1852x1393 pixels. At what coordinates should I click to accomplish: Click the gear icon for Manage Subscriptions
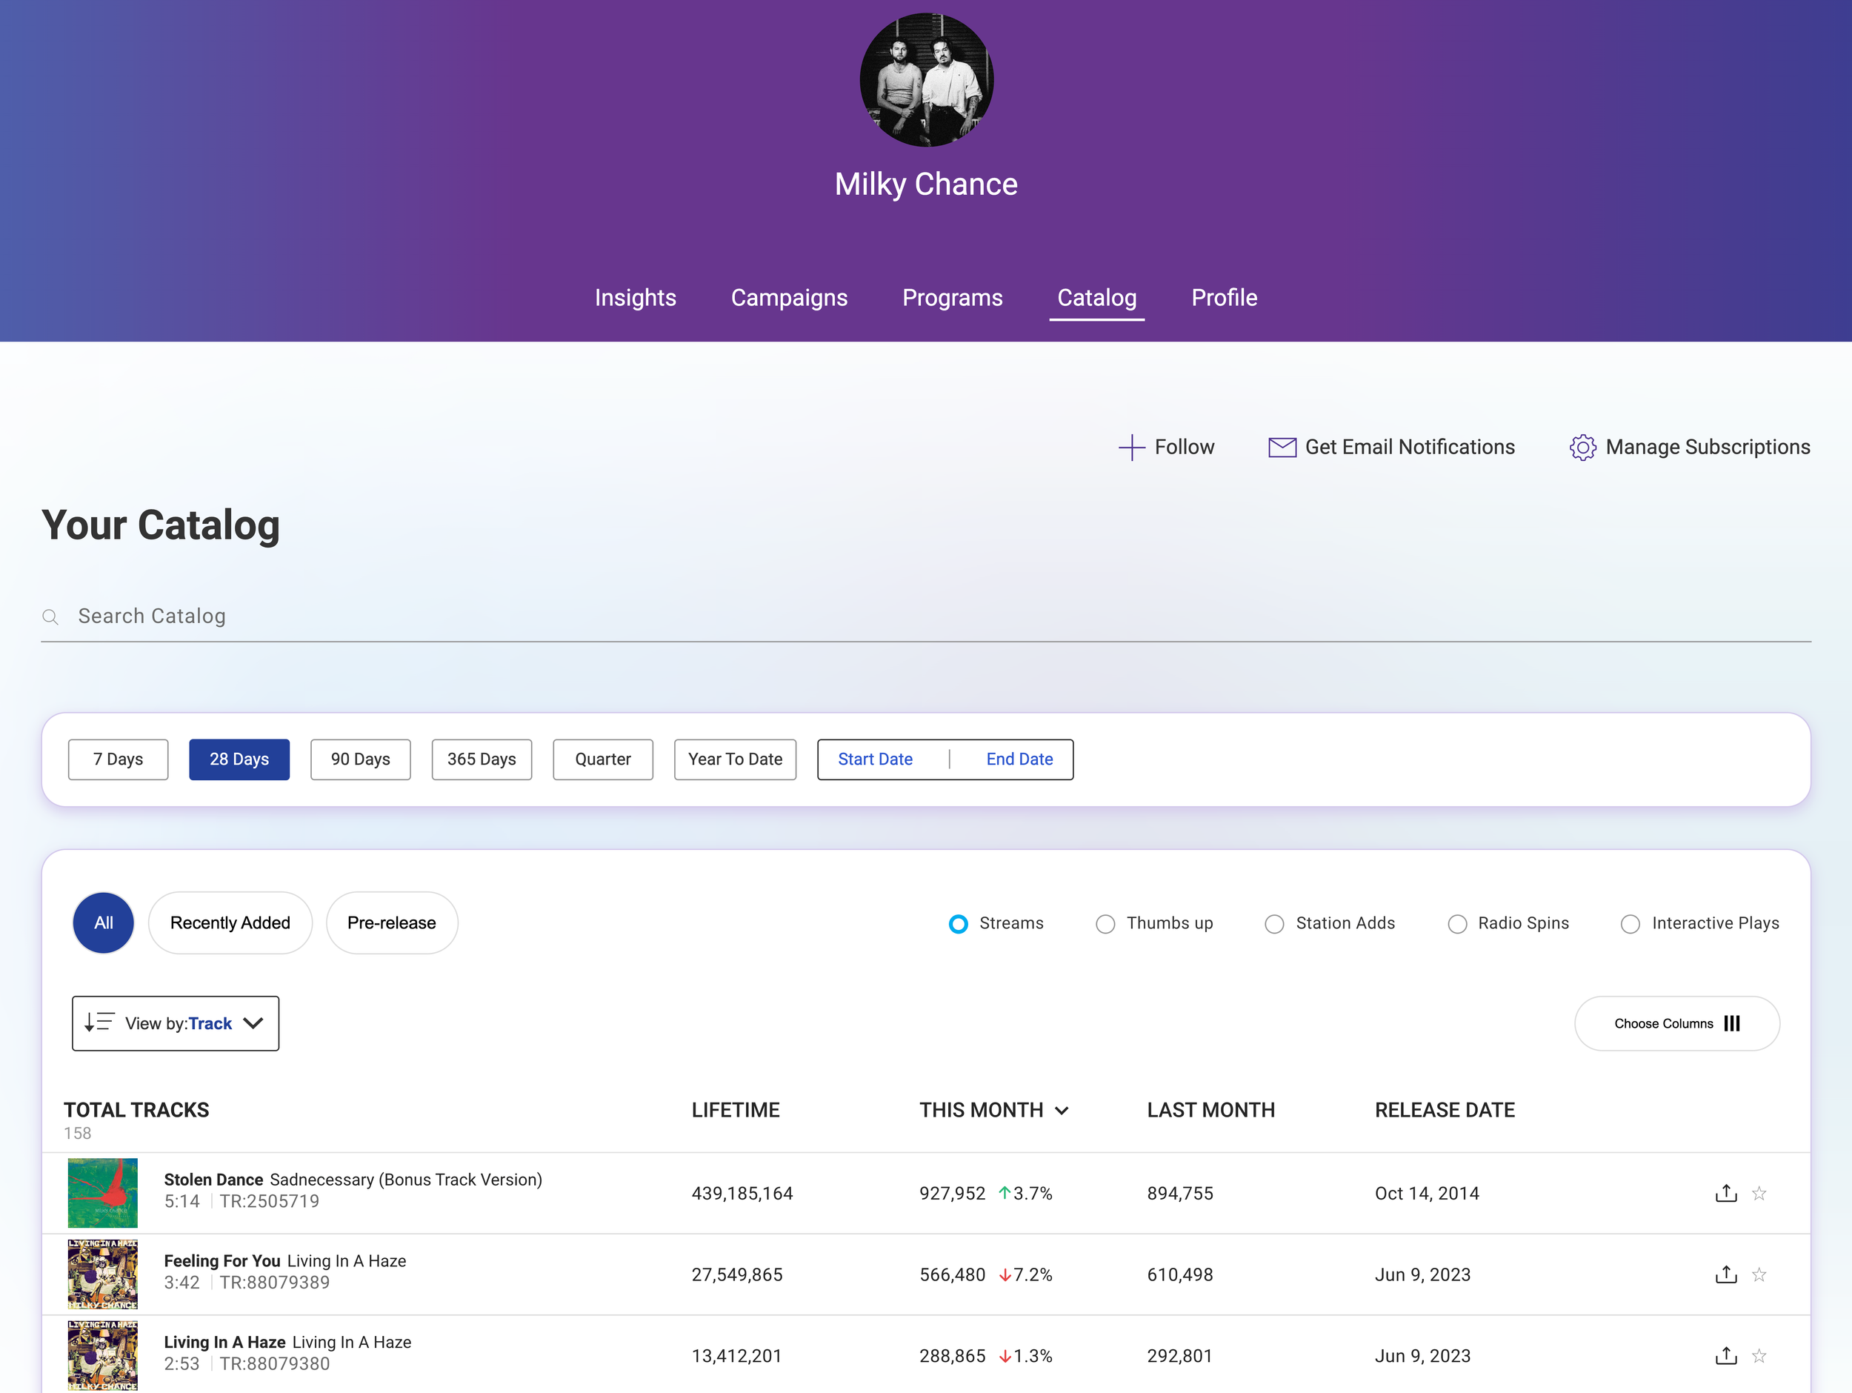coord(1582,448)
